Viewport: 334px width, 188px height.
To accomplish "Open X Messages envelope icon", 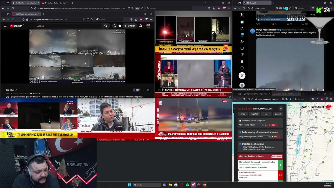I will point(242,48).
